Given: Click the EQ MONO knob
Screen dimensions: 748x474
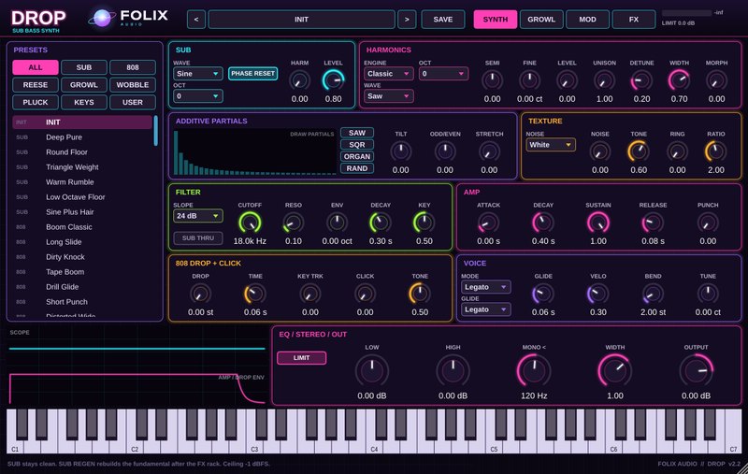Looking at the screenshot, I should [534, 371].
